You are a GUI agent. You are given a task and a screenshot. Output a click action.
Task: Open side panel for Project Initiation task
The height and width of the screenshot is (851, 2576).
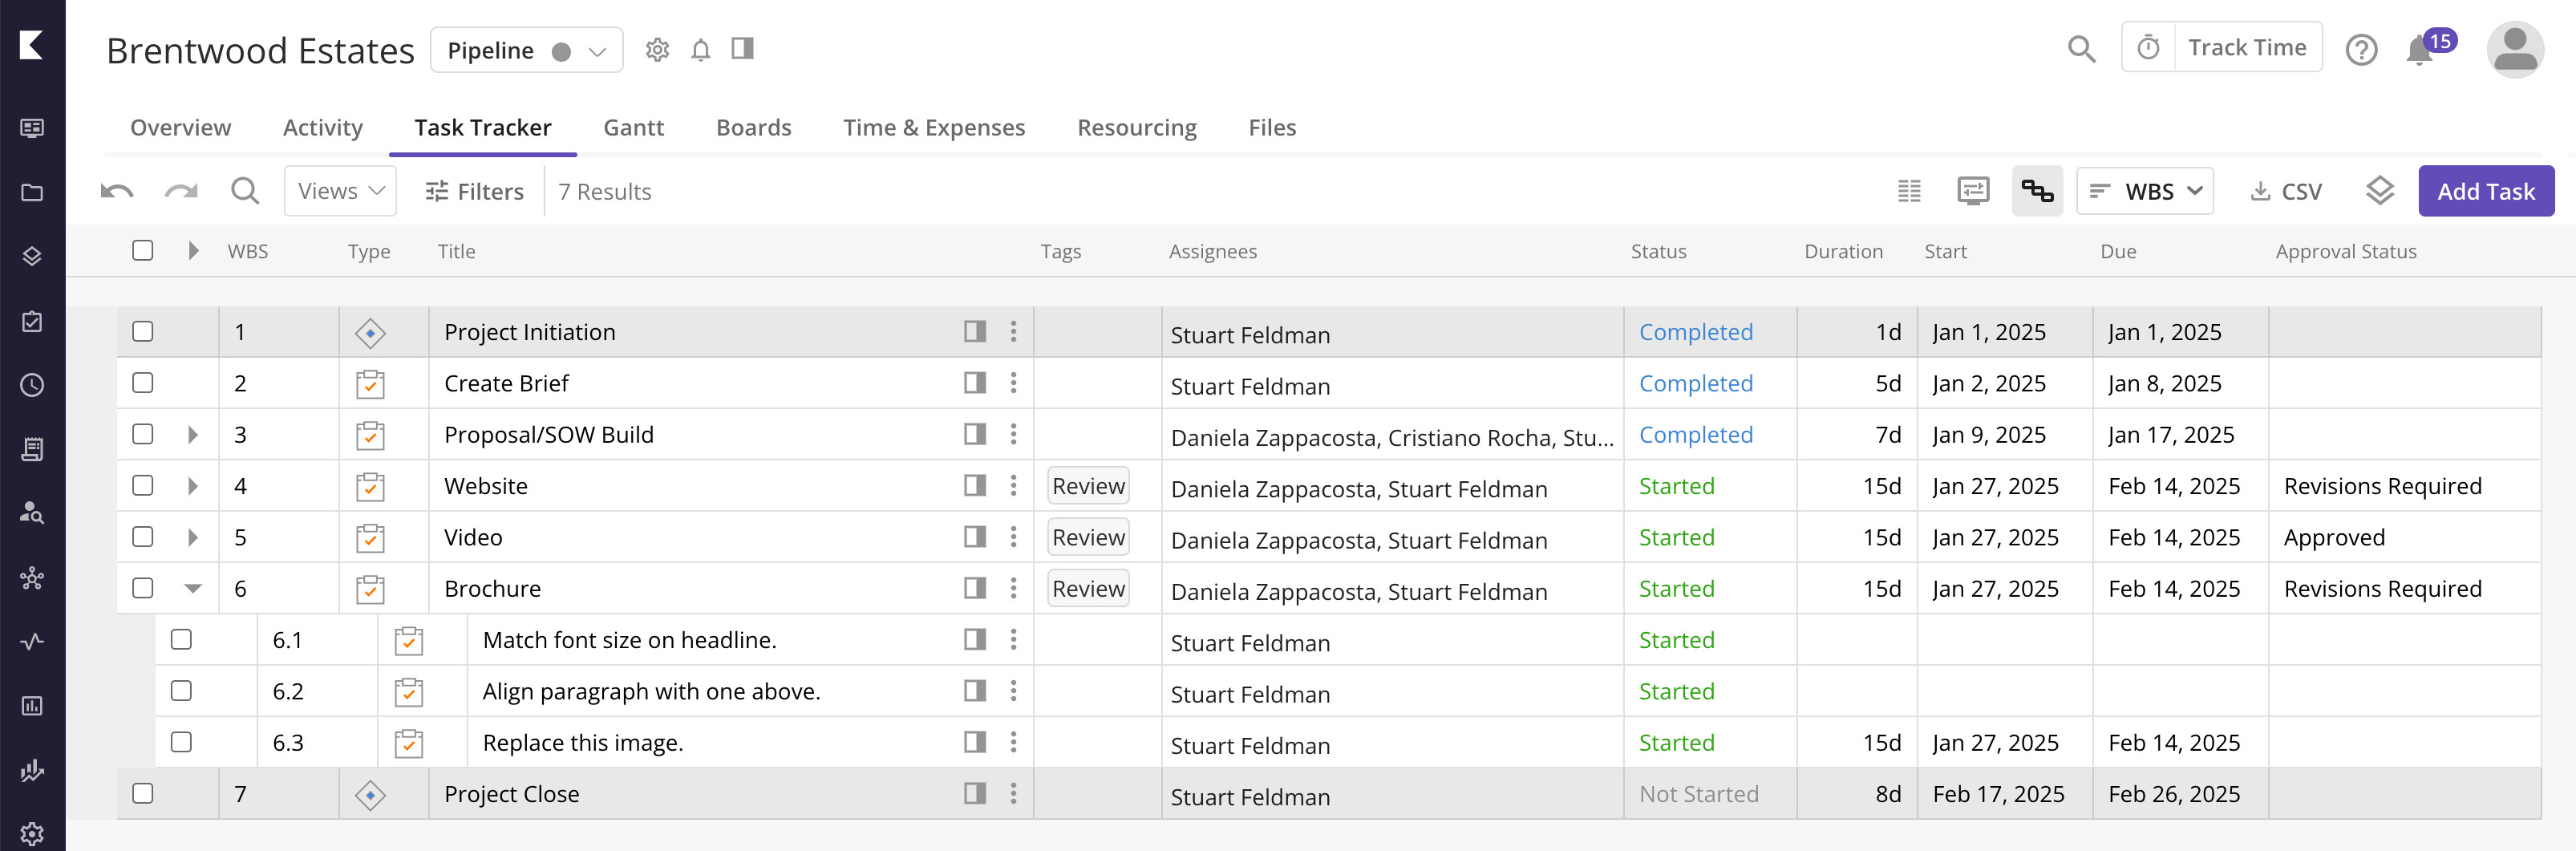pos(974,332)
